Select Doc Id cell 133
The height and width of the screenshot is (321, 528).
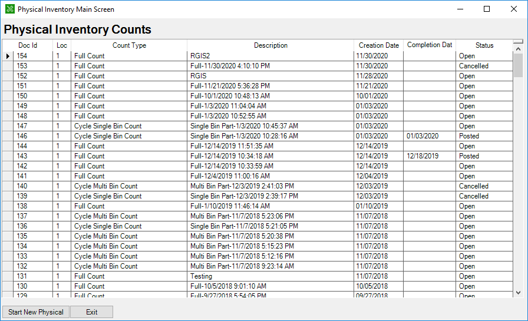click(33, 256)
